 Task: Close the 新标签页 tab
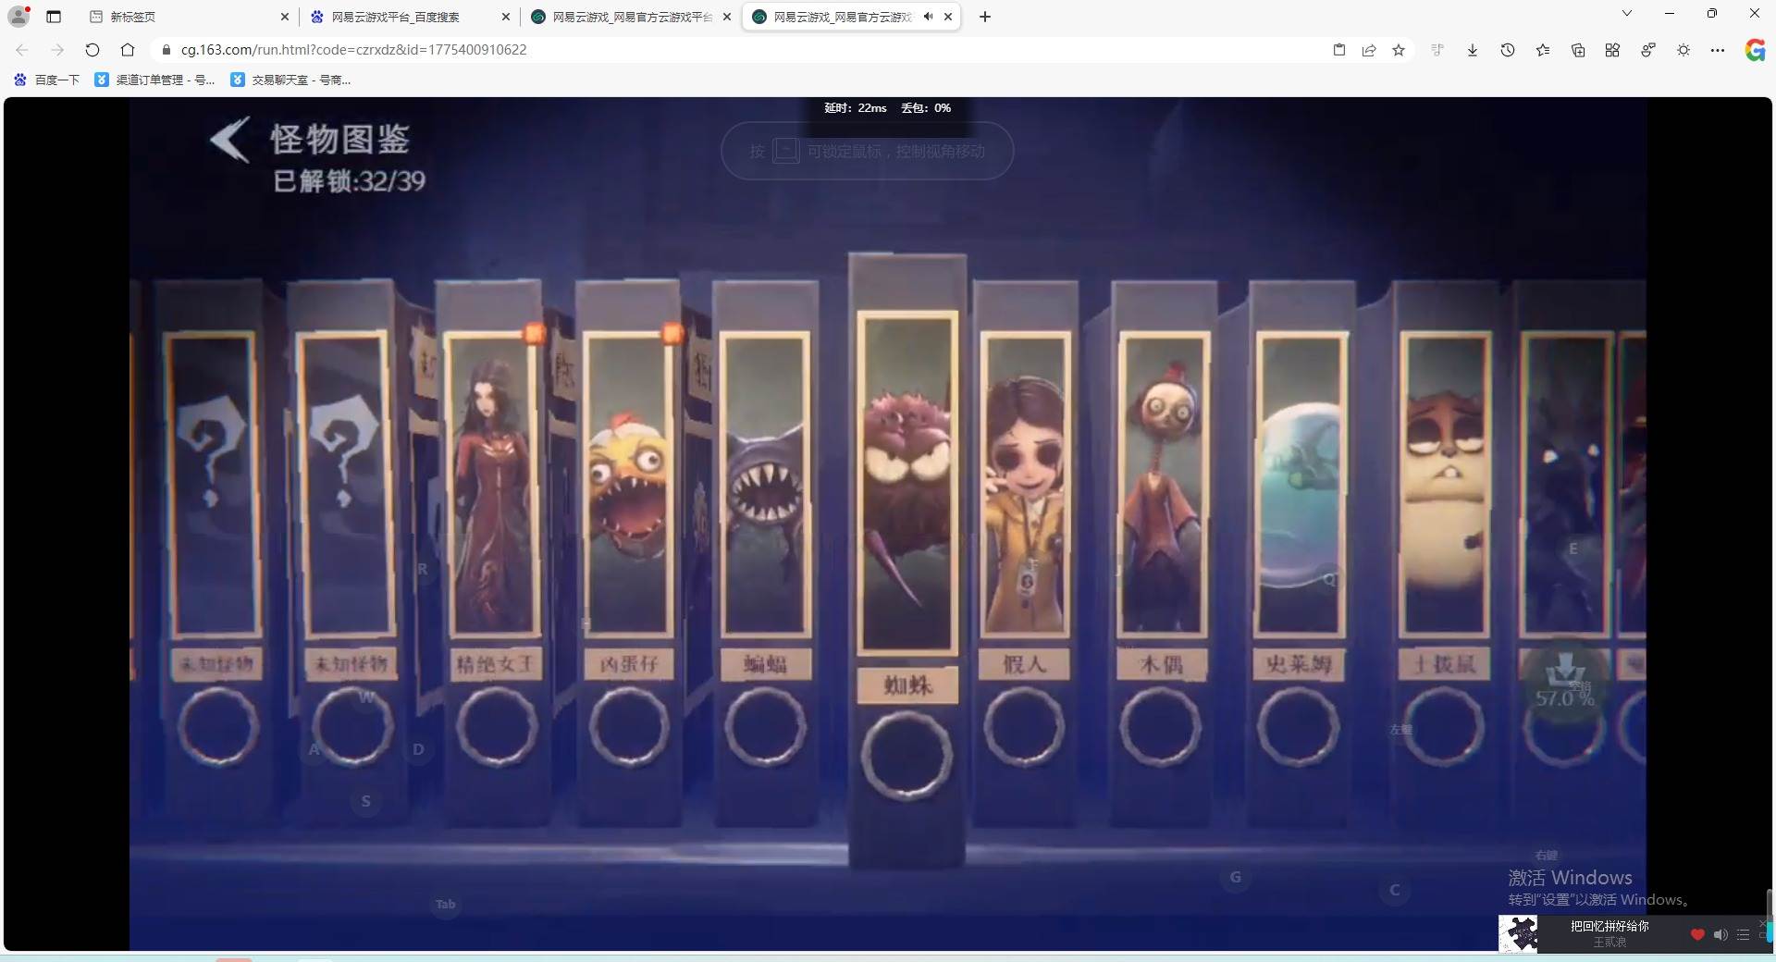pos(284,17)
